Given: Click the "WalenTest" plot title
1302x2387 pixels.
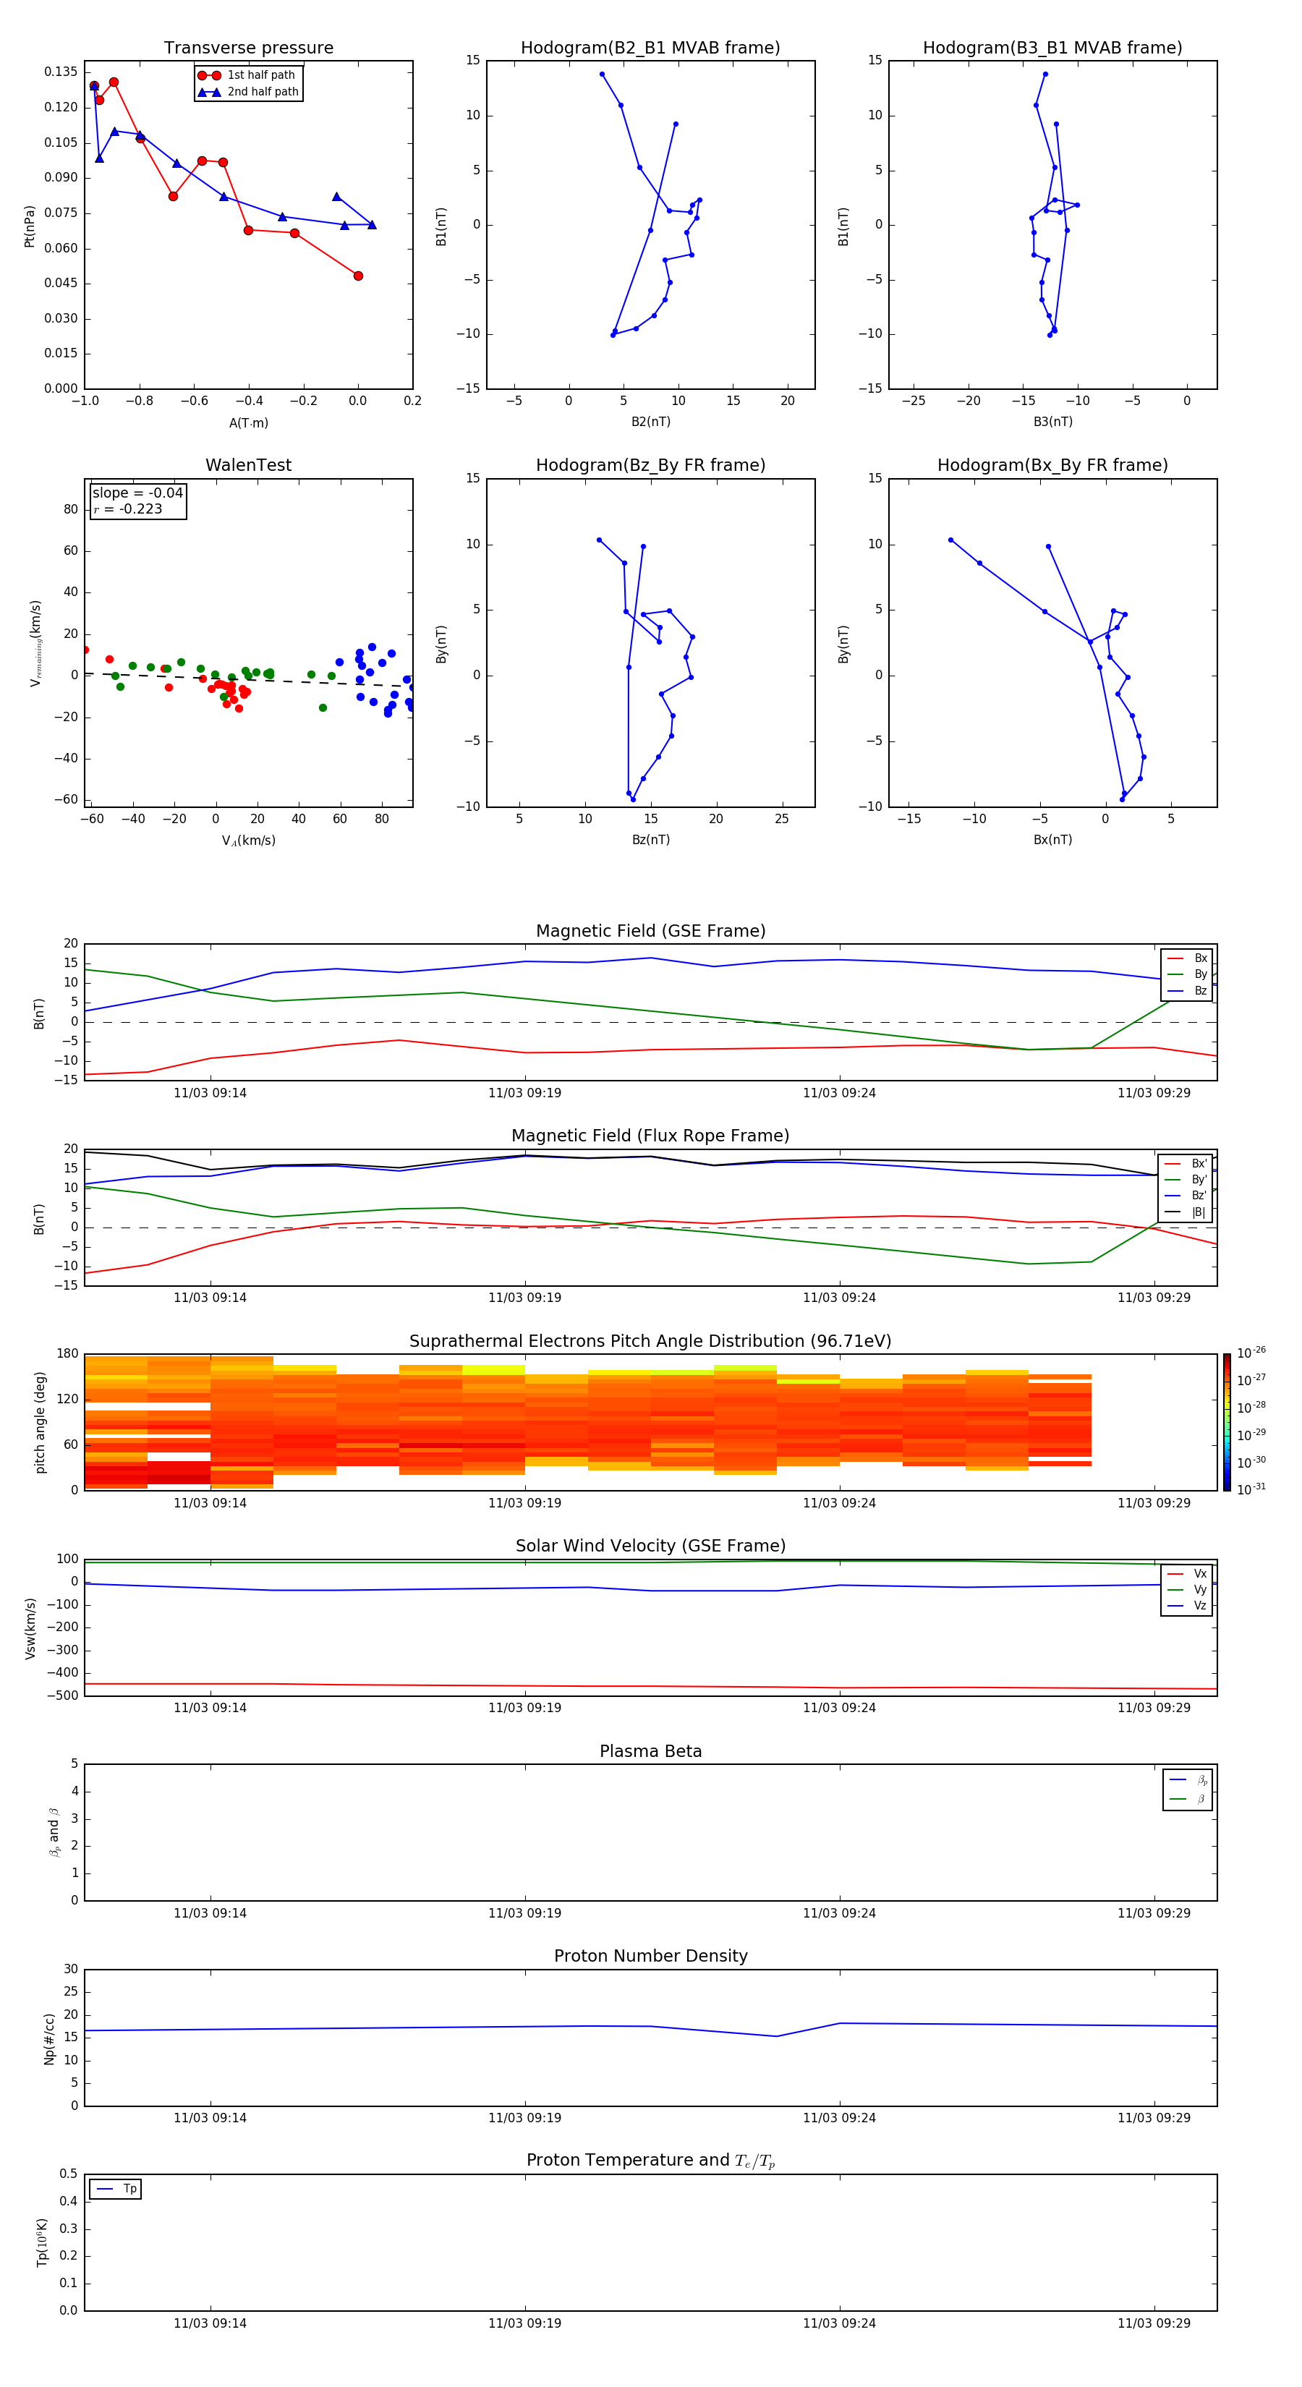Looking at the screenshot, I should pos(248,465).
